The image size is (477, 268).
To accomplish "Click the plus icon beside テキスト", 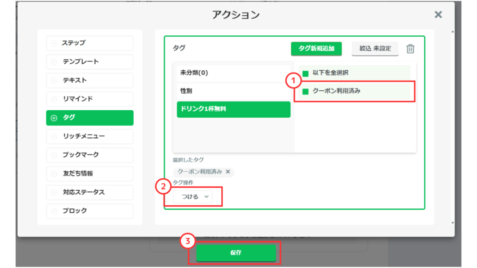I will click(54, 80).
